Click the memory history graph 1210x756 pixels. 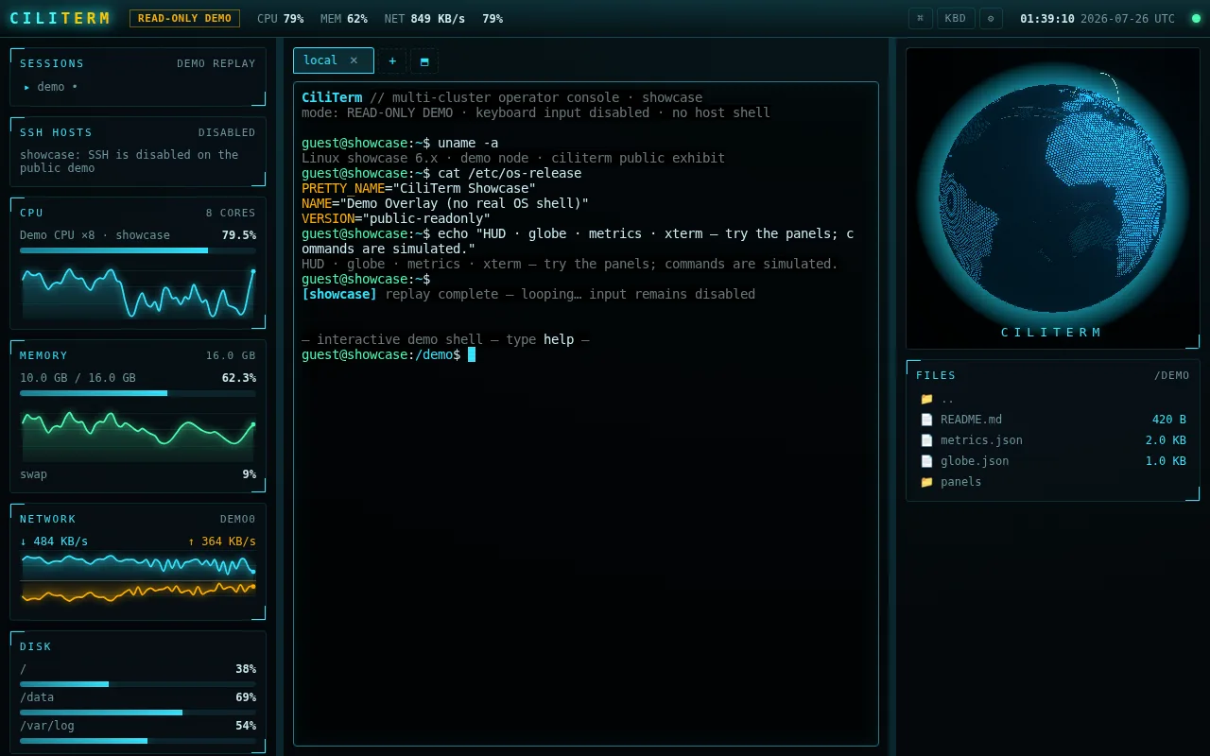pos(138,435)
